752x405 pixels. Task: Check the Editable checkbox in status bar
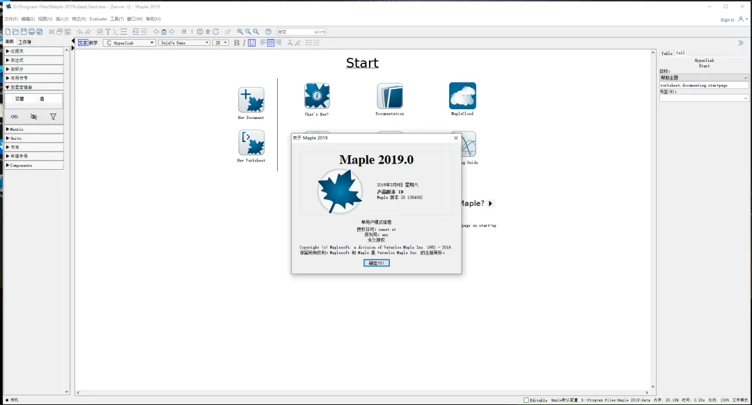pyautogui.click(x=526, y=399)
